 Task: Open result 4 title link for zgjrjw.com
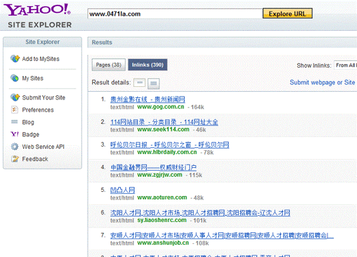coord(153,167)
